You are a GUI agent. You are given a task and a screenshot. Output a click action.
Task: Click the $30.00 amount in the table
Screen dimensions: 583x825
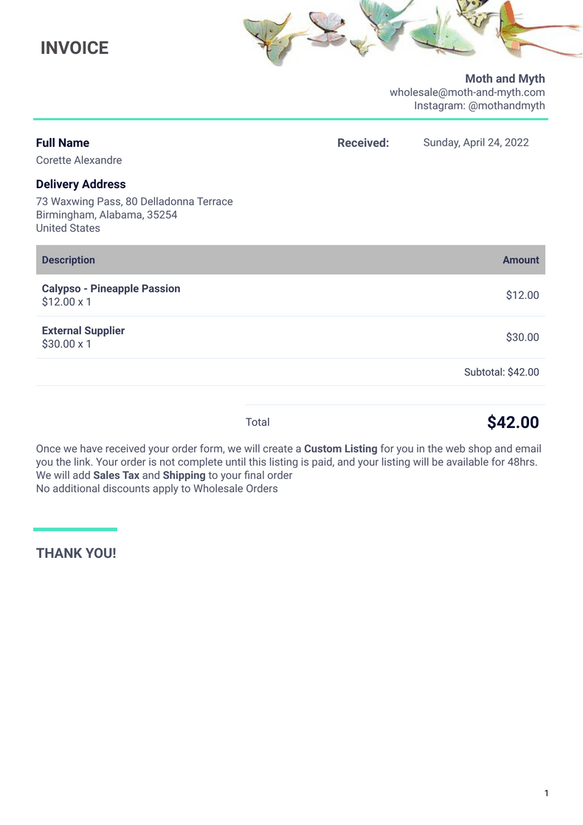tap(522, 337)
